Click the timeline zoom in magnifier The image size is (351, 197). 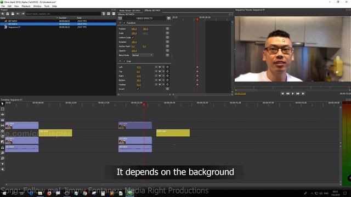pos(2,153)
